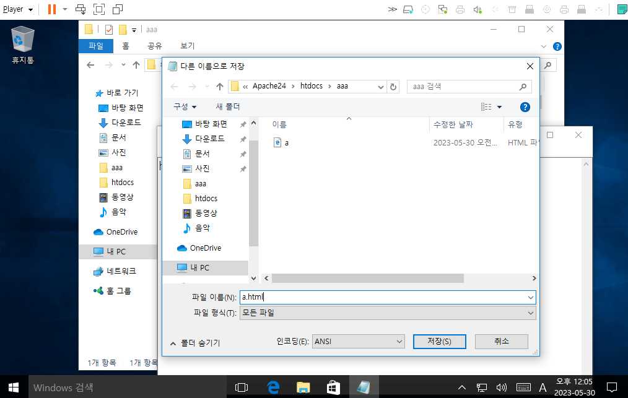Screen dimensions: 628x398
Task: Click the Apache24 breadcrumb in the save dialog
Action: click(269, 86)
